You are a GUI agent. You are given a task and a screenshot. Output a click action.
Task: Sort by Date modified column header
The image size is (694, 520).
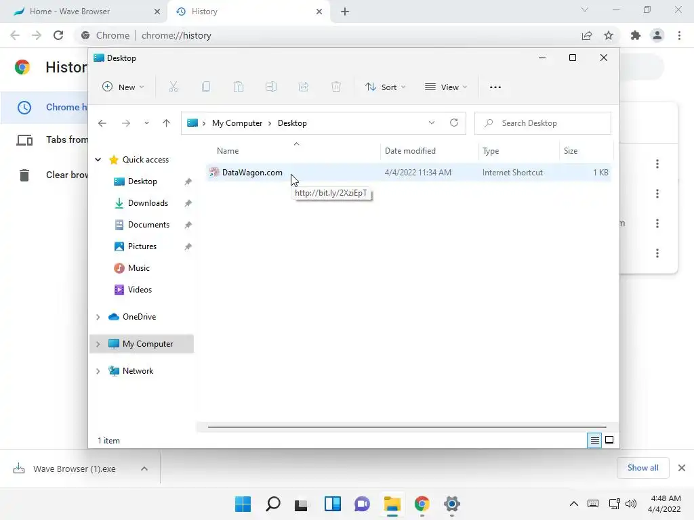429,151
